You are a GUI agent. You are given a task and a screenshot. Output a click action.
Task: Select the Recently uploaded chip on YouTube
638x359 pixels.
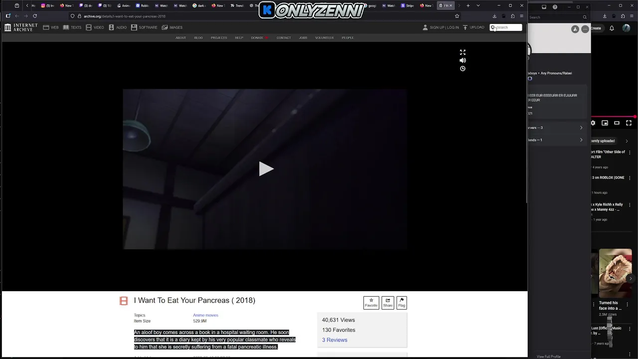pyautogui.click(x=603, y=141)
